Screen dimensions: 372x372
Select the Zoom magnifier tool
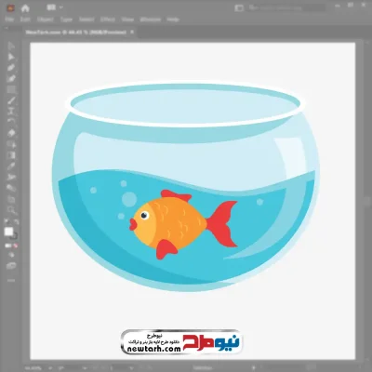point(11,210)
